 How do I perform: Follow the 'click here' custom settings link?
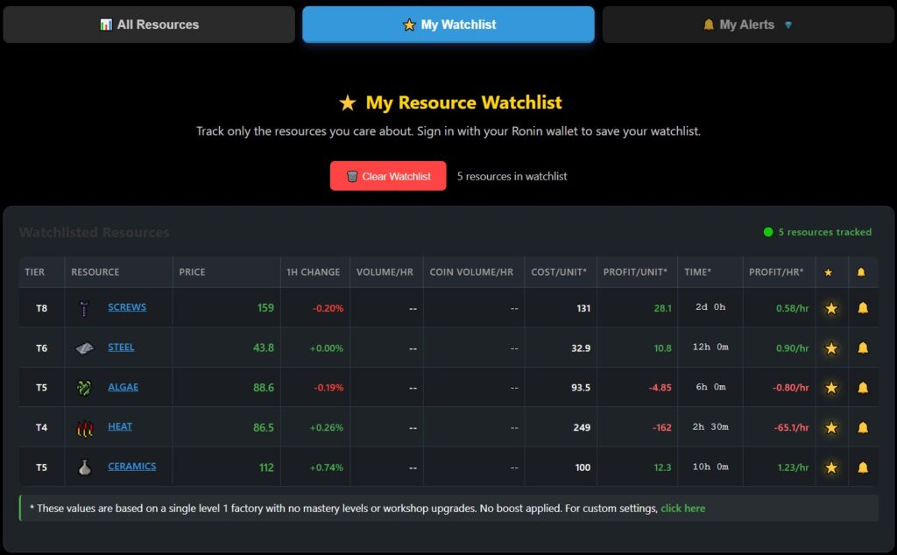(x=682, y=509)
